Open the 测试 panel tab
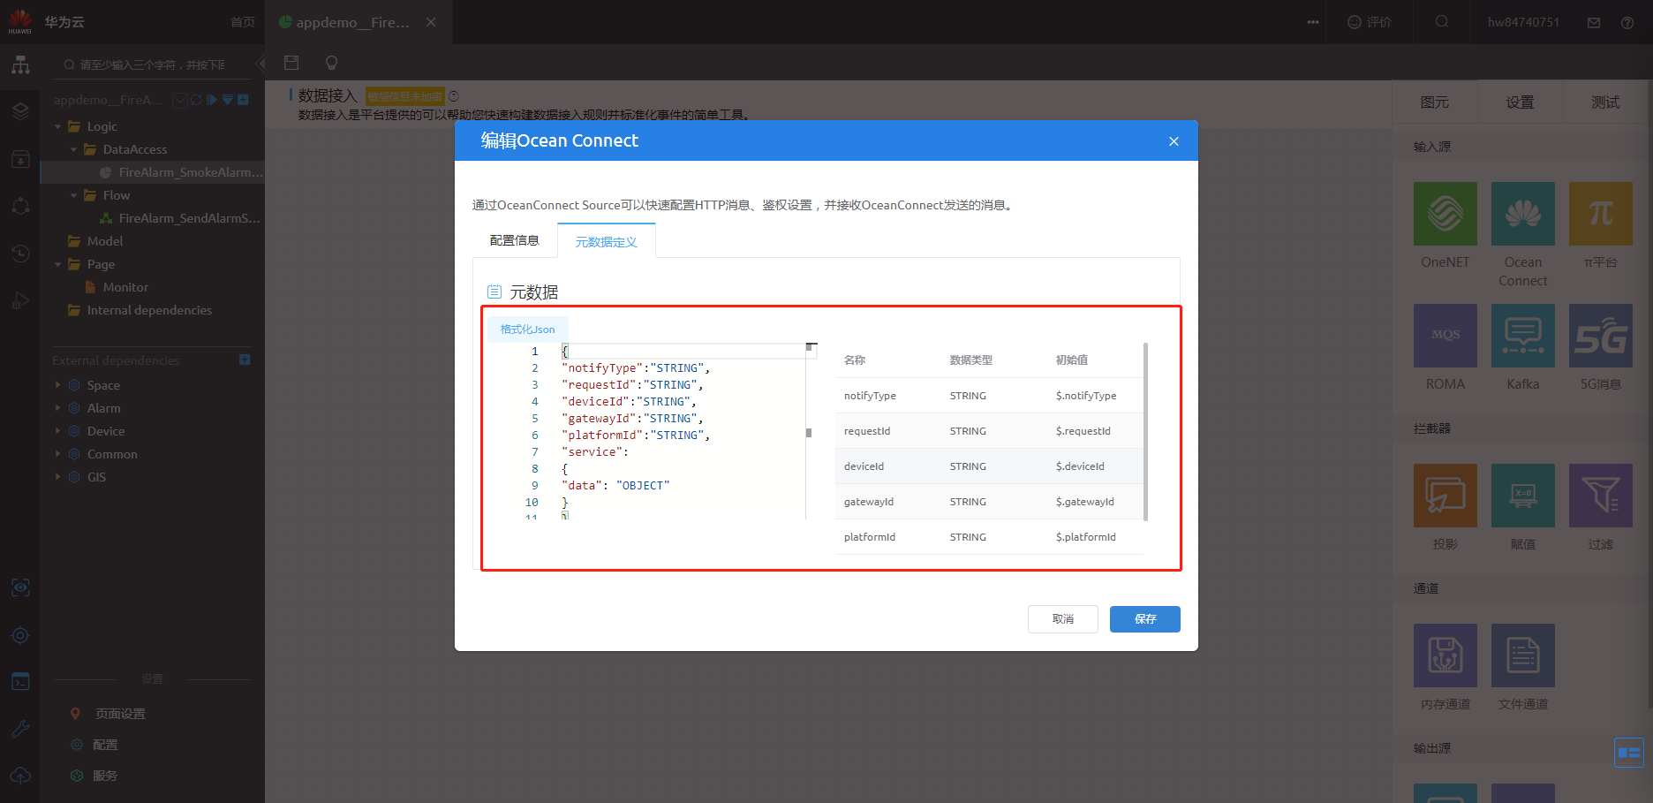 coord(1605,102)
